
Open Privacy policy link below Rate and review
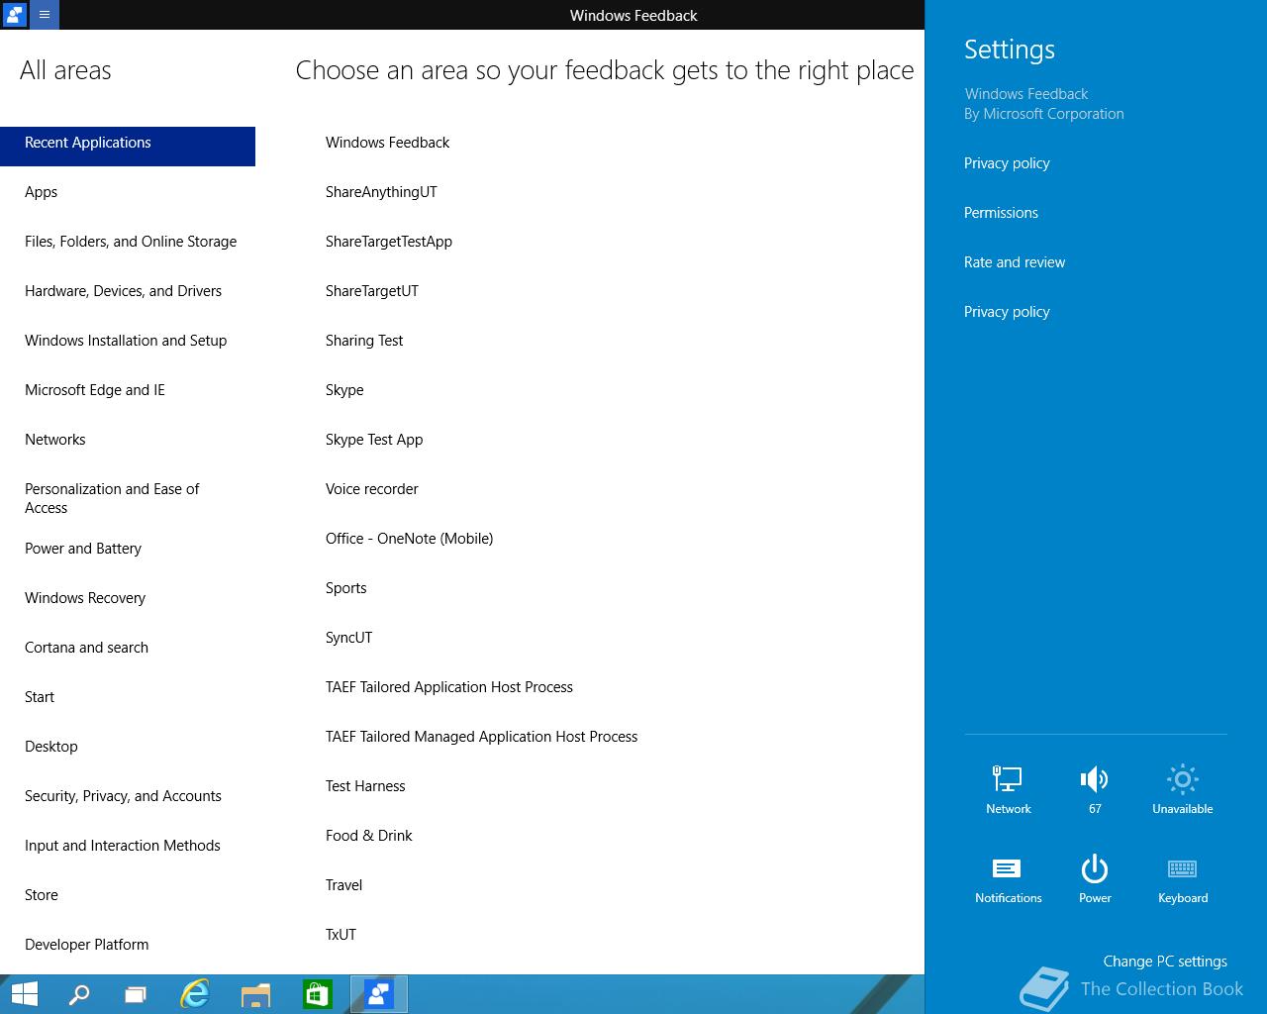[x=1007, y=312]
